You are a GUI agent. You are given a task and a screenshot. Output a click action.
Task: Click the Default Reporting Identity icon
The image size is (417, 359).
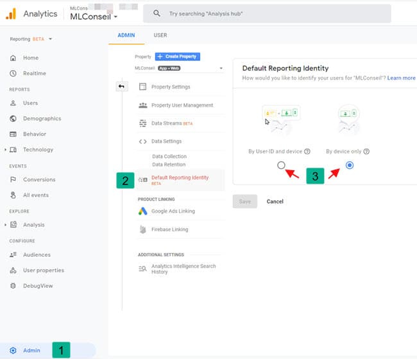(x=143, y=180)
